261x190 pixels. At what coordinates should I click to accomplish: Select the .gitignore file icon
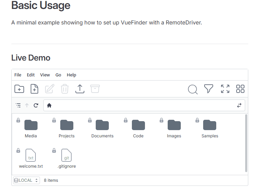pyautogui.click(x=66, y=155)
